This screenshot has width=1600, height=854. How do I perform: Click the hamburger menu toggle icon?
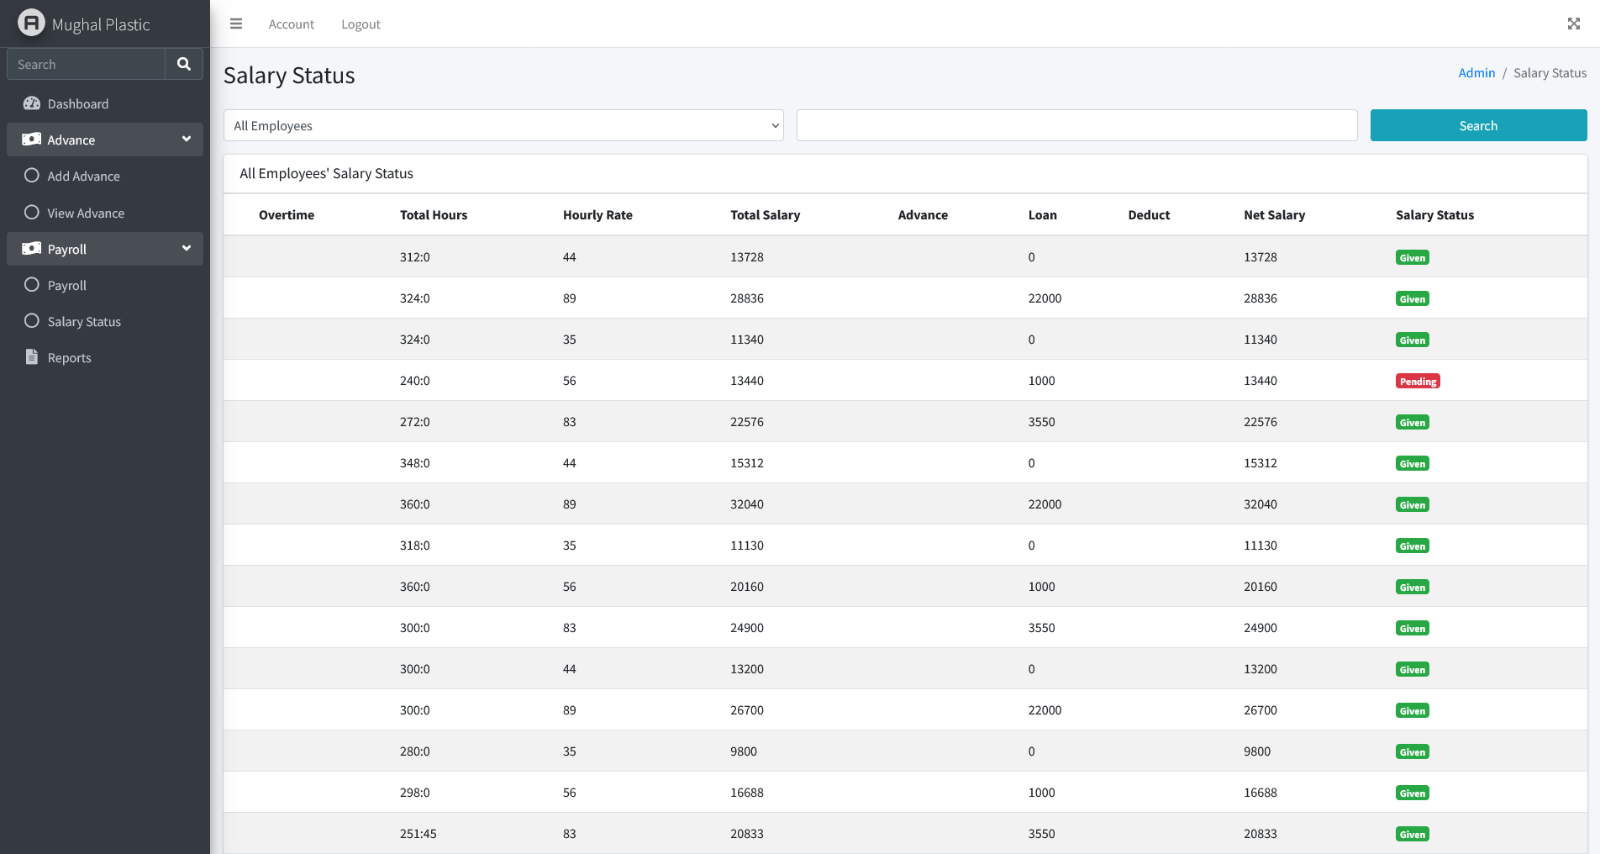(236, 24)
